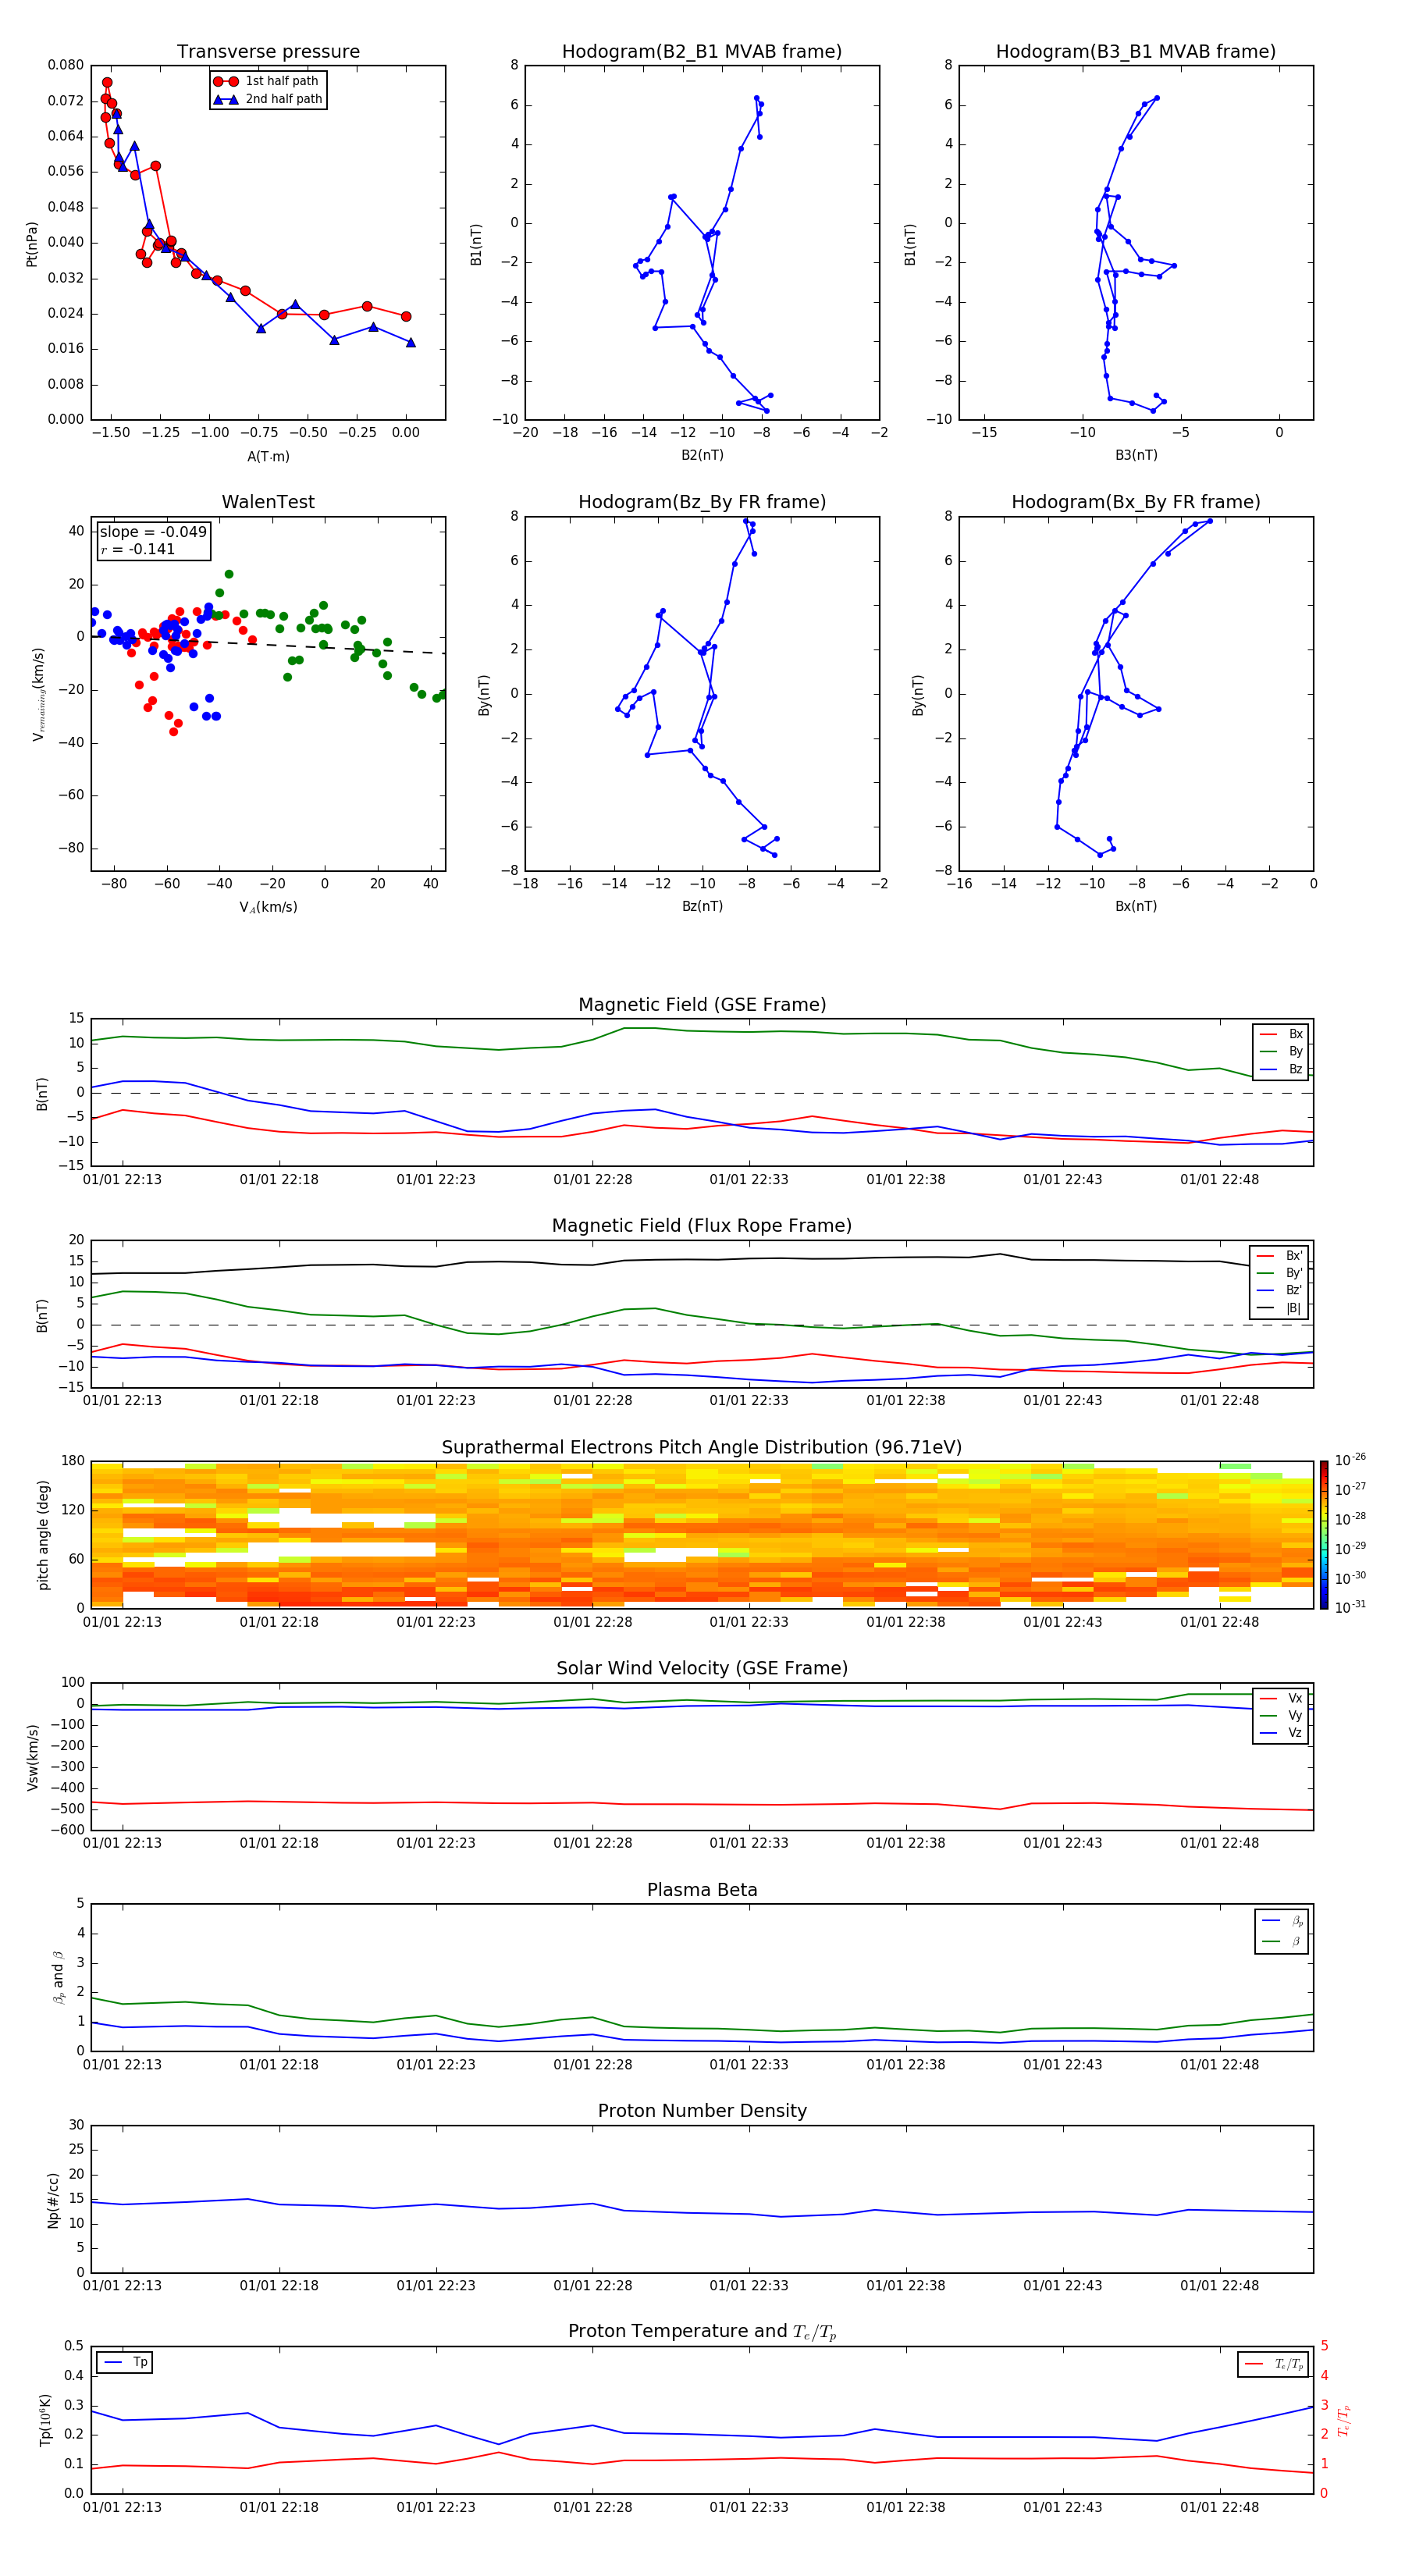Click the 'WalenTest' plot title
Viewport: 1405px width, 2576px height.
point(268,502)
